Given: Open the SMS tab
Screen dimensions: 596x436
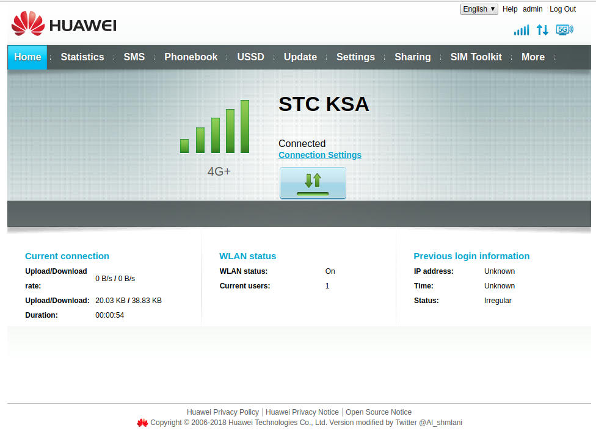Looking at the screenshot, I should [x=134, y=57].
